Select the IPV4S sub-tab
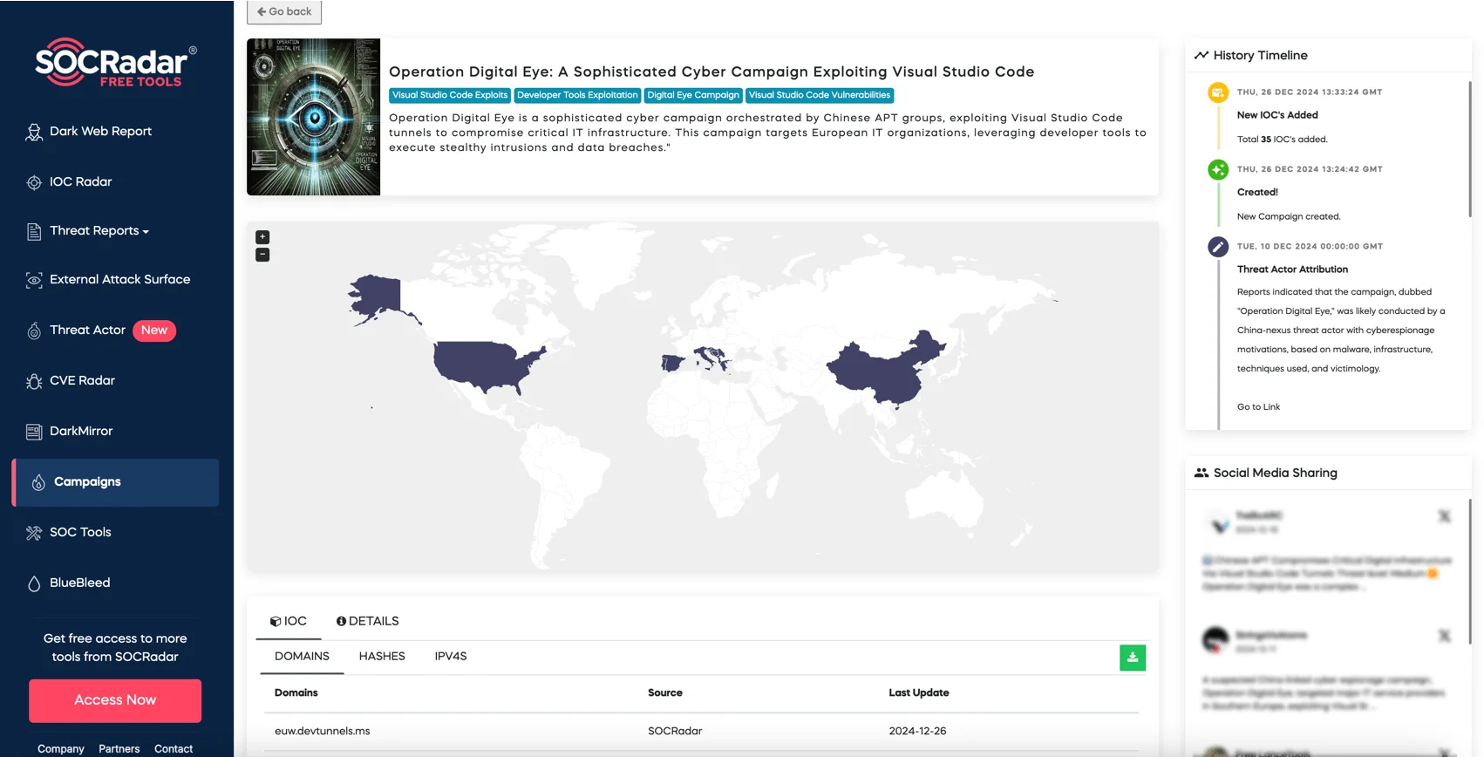 (x=451, y=656)
